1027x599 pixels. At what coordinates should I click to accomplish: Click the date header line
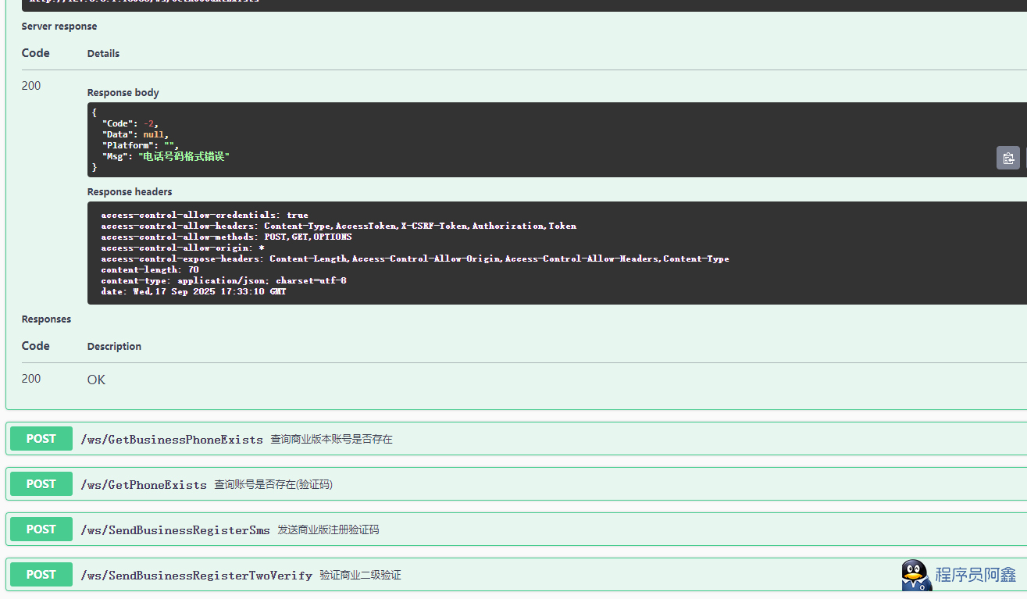point(194,291)
